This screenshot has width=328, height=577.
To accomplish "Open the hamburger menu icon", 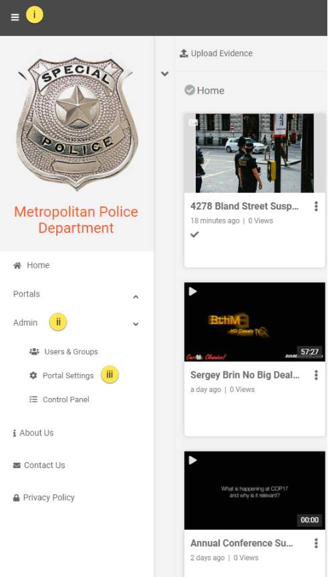I will point(15,17).
